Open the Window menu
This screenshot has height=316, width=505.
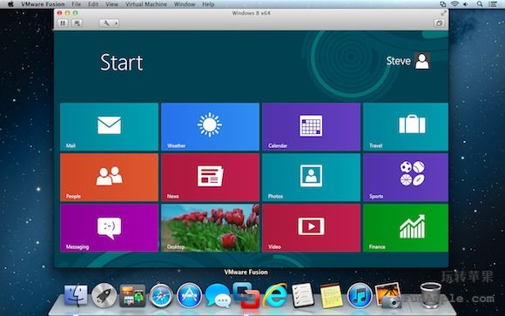185,4
